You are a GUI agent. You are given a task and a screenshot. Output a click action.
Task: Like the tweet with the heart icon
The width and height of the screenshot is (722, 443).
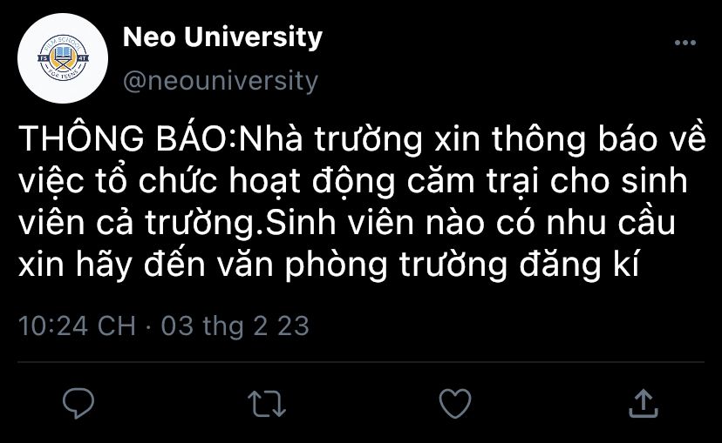455,403
